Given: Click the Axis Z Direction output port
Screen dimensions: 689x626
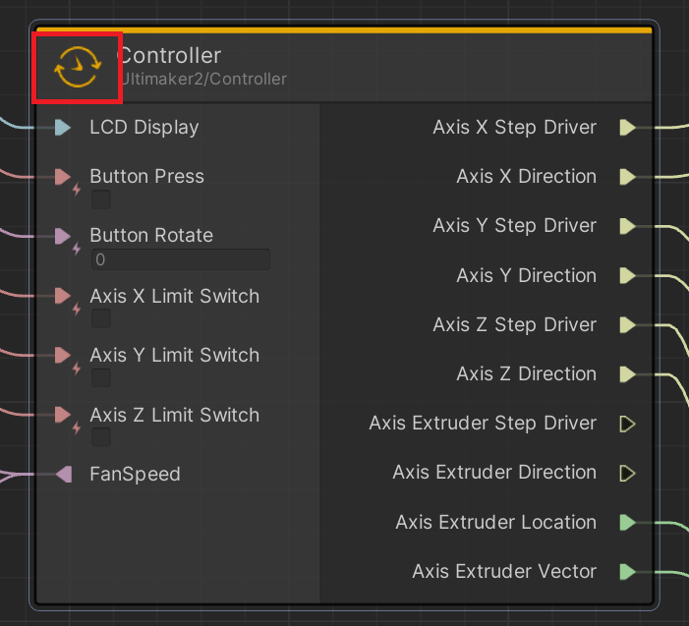Looking at the screenshot, I should point(627,373).
